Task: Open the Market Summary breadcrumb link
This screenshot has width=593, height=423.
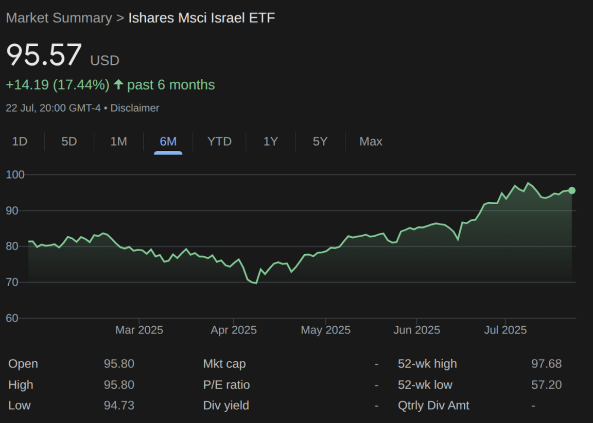Action: click(59, 18)
